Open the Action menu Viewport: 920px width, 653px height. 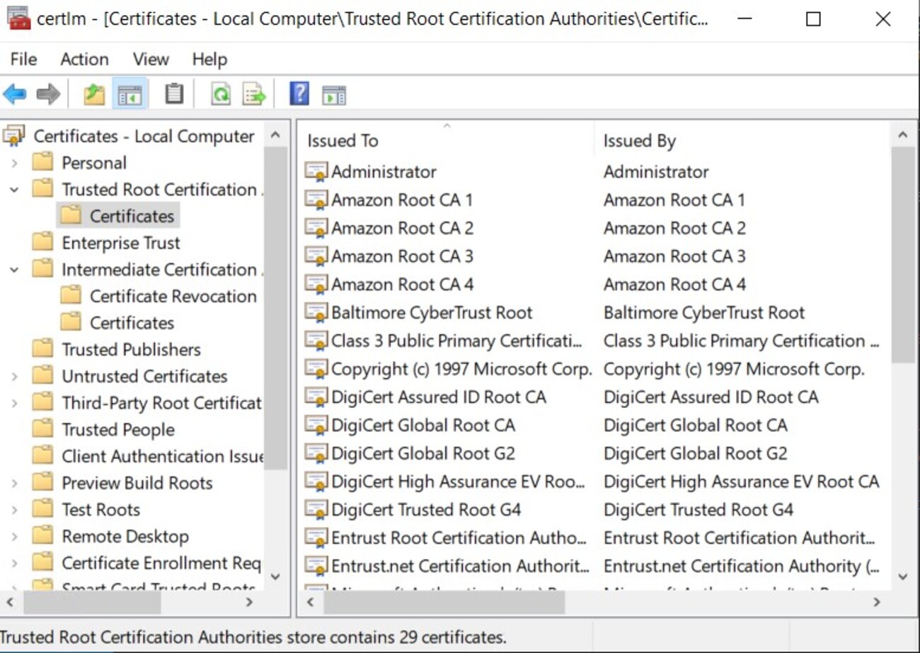pos(84,59)
